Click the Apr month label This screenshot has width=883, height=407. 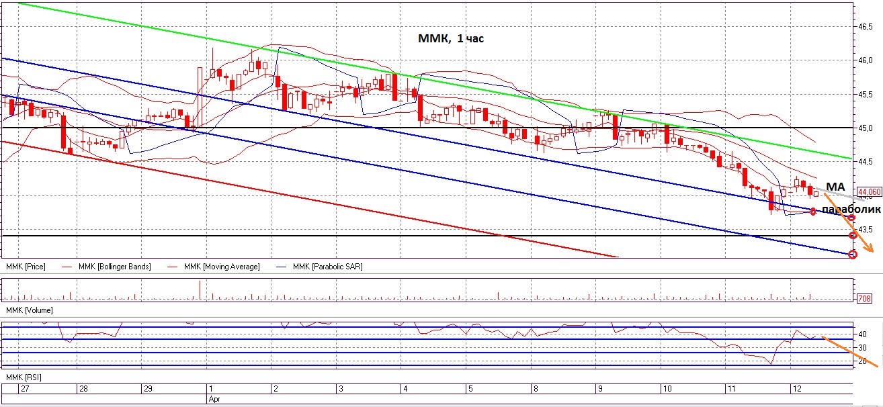pyautogui.click(x=214, y=398)
